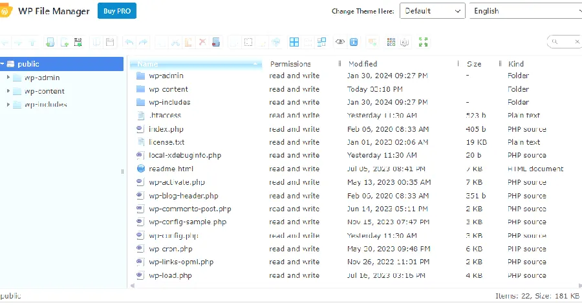Select wp-activate.php file name
The width and height of the screenshot is (582, 305).
pyautogui.click(x=177, y=182)
